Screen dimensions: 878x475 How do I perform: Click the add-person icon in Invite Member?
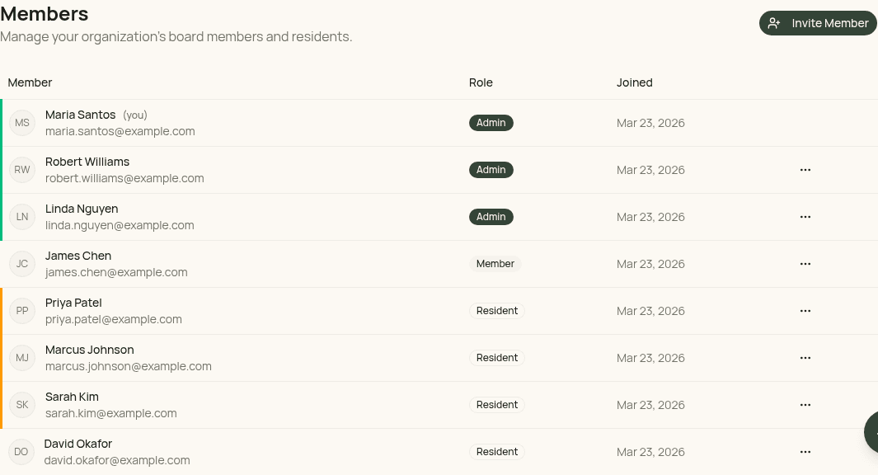[774, 23]
